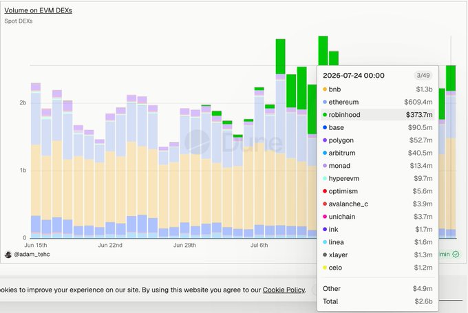Open the Cookie Policy link
The width and height of the screenshot is (468, 313).
284,290
